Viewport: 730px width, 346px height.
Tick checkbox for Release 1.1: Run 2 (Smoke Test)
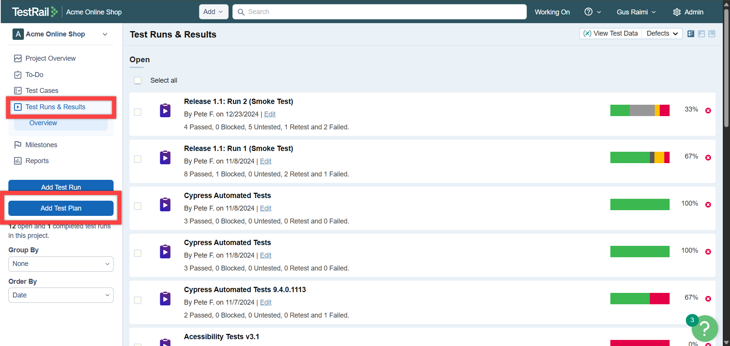point(138,112)
